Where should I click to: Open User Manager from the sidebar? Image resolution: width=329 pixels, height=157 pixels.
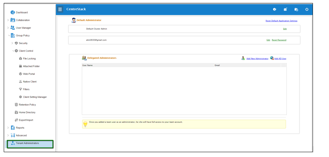pos(21,28)
